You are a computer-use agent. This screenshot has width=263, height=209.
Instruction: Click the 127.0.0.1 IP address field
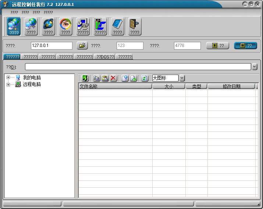coord(51,46)
